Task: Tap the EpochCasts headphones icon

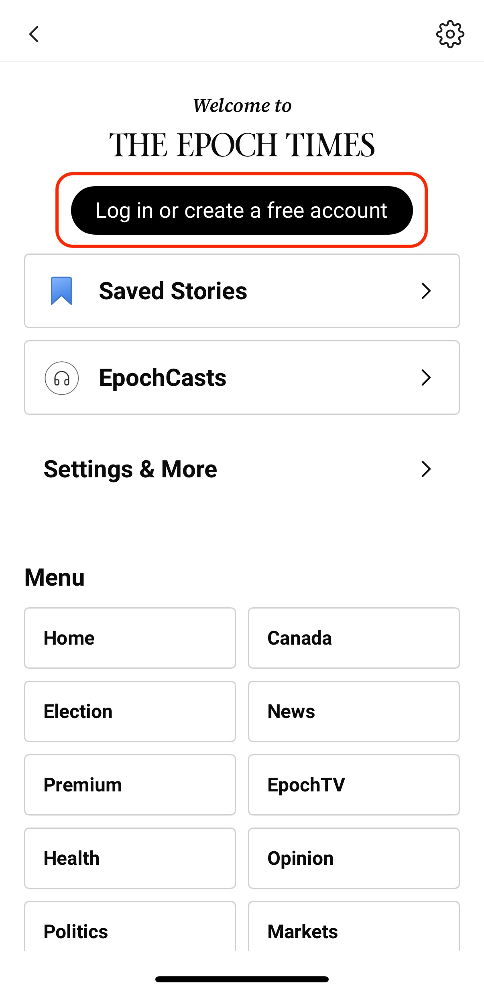Action: click(x=61, y=378)
